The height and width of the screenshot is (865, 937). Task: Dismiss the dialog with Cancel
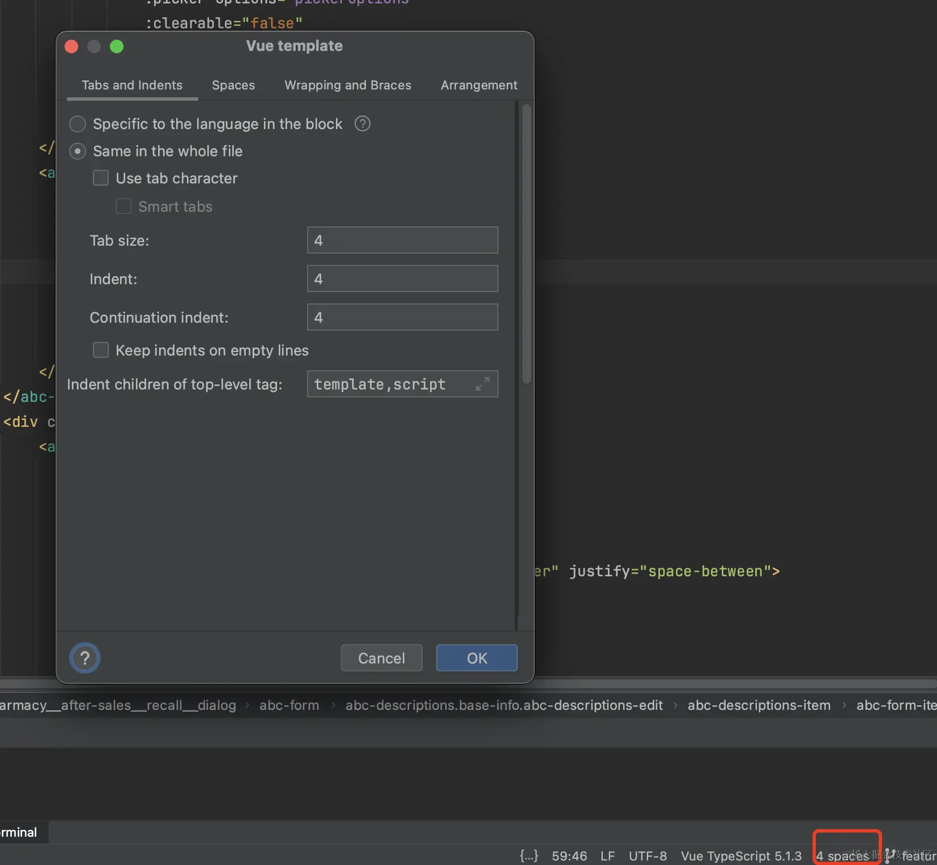[381, 658]
